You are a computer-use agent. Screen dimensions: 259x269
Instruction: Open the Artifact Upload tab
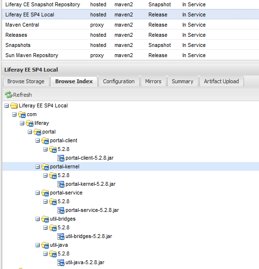(222, 81)
